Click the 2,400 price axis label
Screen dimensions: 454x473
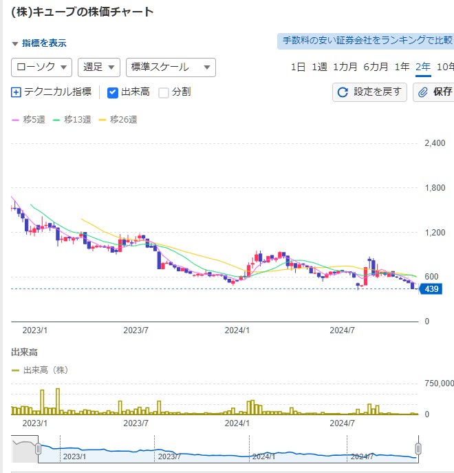[435, 143]
